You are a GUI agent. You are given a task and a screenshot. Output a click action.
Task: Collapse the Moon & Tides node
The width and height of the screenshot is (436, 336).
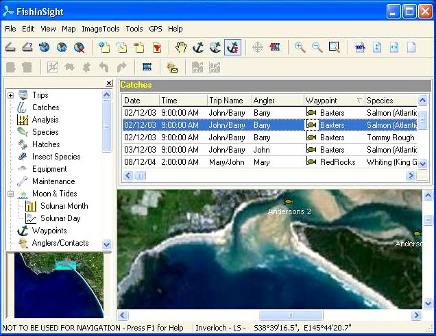10,194
